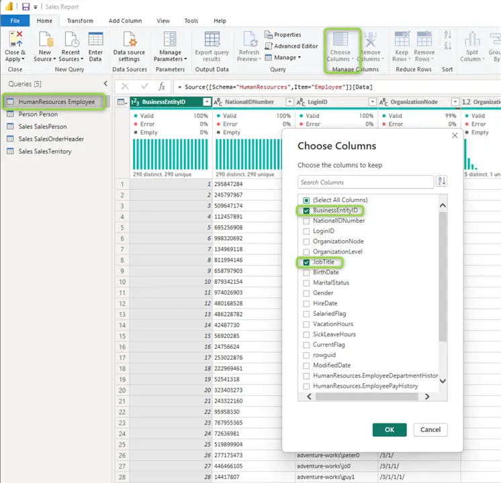Viewport: 501px width, 483px height.
Task: Click the Recent Sources icon
Action: (x=71, y=39)
